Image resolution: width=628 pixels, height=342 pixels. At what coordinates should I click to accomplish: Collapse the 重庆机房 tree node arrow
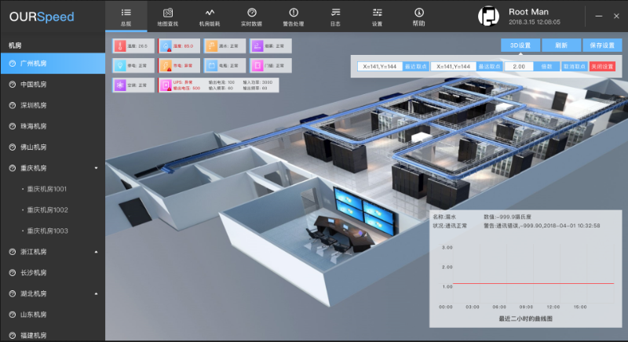(96, 168)
